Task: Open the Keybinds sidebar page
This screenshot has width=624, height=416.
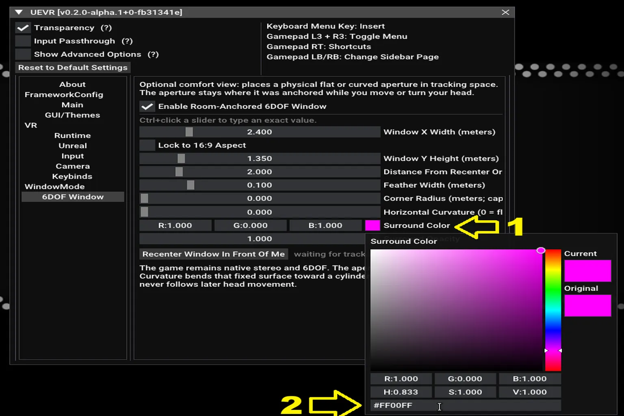Action: pos(72,176)
